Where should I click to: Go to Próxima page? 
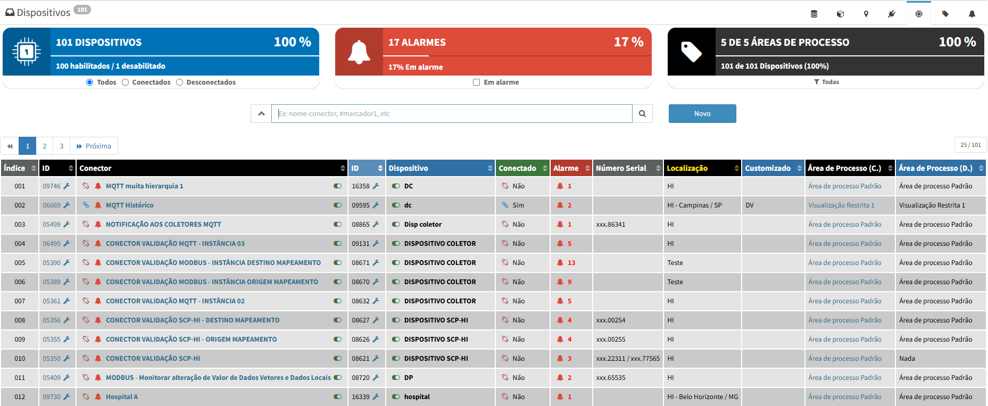tap(94, 146)
